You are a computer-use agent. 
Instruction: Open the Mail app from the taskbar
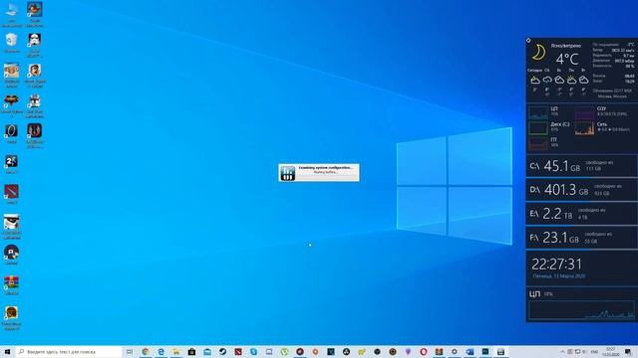pyautogui.click(x=207, y=351)
